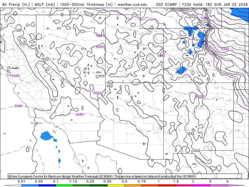
Task: Click the 0.35 legend value
Action: tap(107, 181)
